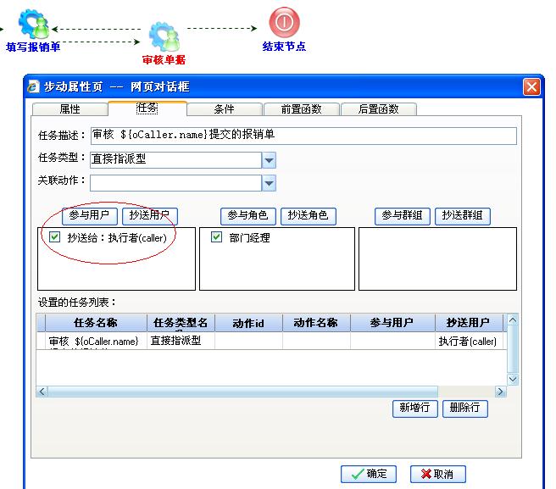Click the 抄送群组 button
The width and height of the screenshot is (556, 489).
[x=463, y=216]
